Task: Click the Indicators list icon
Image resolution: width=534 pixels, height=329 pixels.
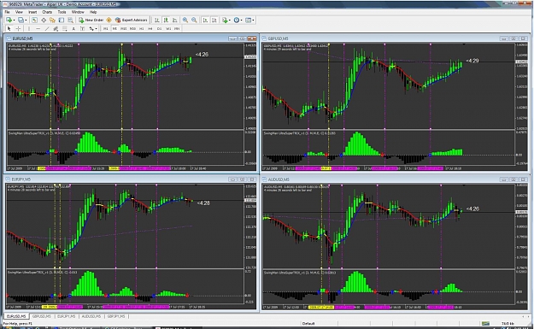Action: pyautogui.click(x=225, y=21)
